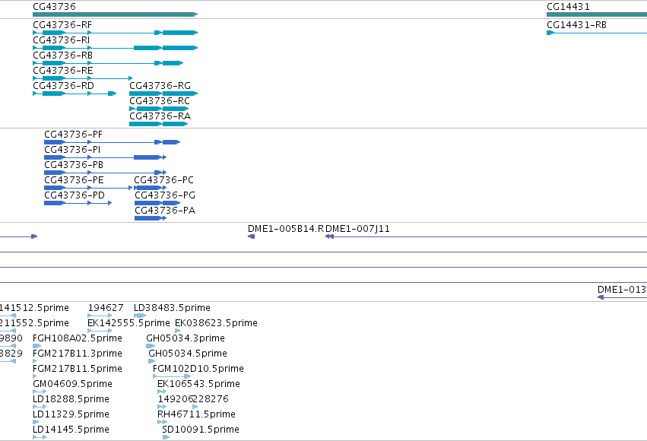Click the purple arrow below DME1-005B14.R
Viewport: 647px width, 441px height.
(x=252, y=236)
